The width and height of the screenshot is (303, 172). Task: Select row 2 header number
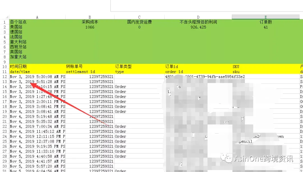pyautogui.click(x=5, y=27)
